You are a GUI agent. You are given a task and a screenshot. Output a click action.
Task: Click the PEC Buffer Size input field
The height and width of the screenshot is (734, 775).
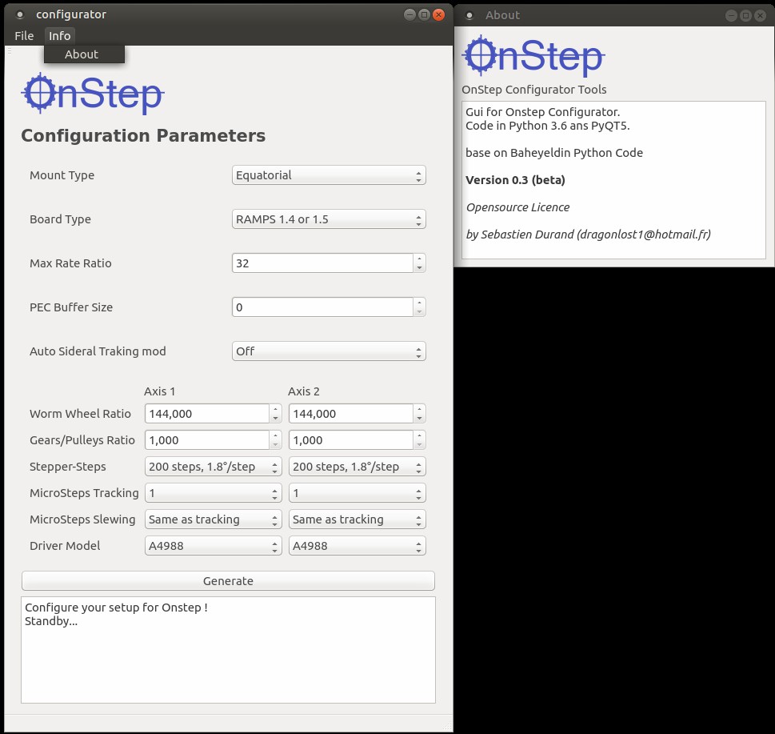pos(322,307)
